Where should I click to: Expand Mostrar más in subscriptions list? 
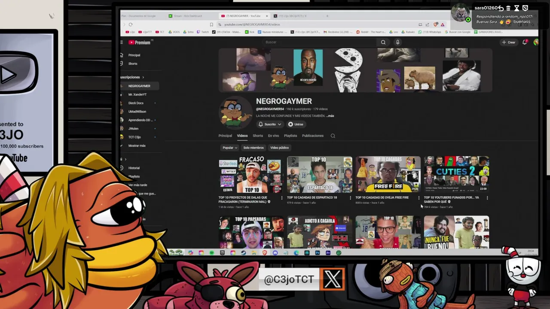tap(137, 145)
